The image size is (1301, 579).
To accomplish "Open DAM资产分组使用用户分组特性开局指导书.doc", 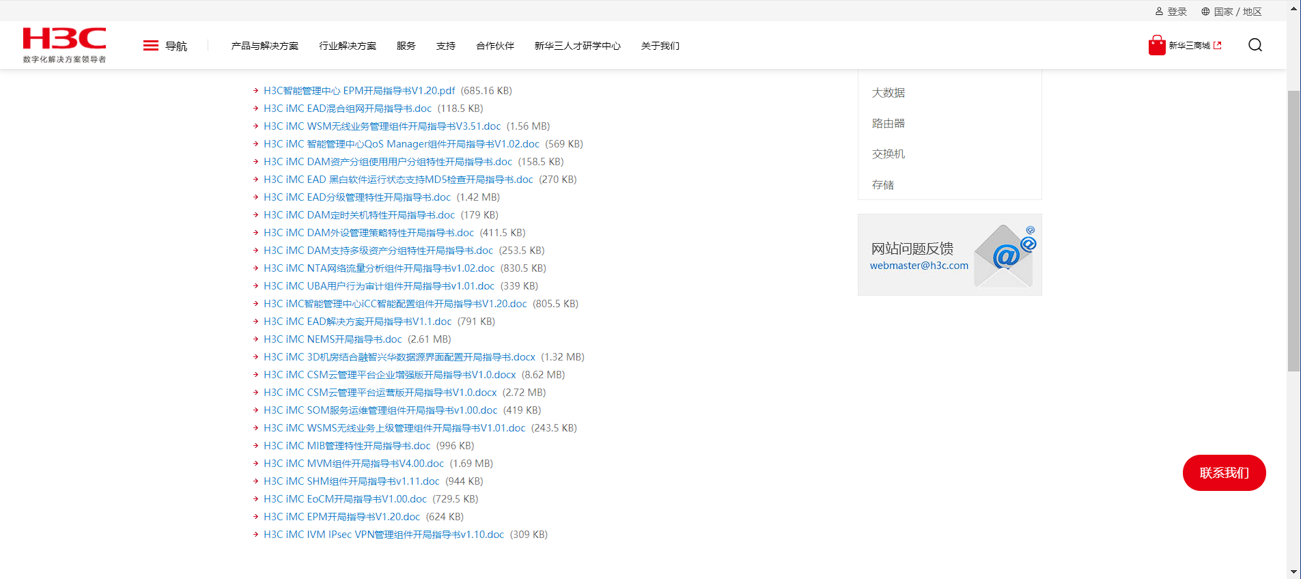I will 388,162.
